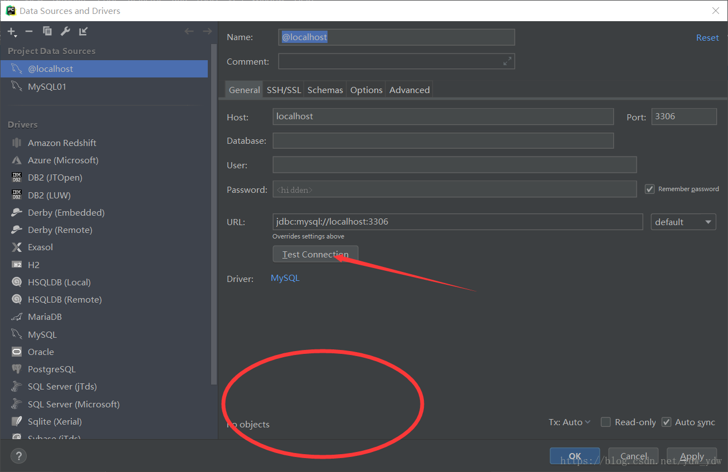Switch to the General tab

click(244, 90)
